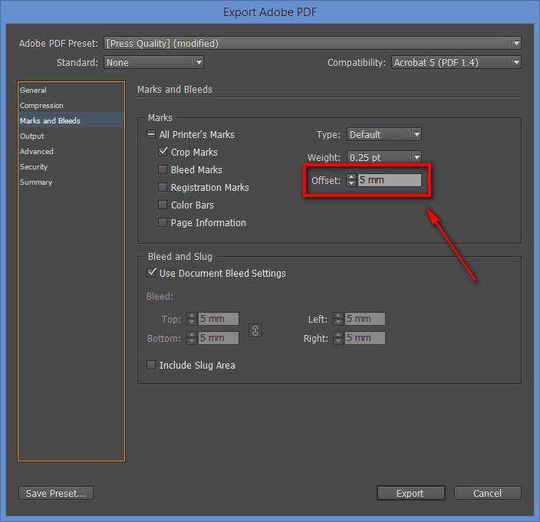Select the Marks and Bleeds section
Image resolution: width=540 pixels, height=522 pixels.
click(71, 121)
